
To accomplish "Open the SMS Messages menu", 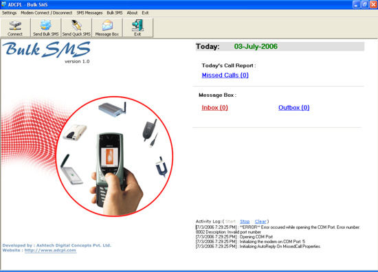I will (x=89, y=13).
